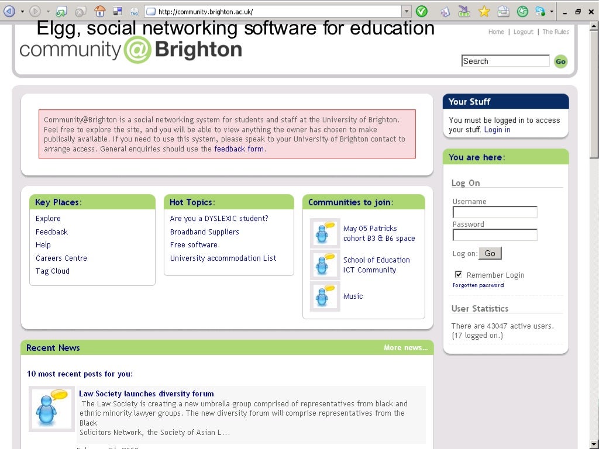Open the Home link in page header
The height and width of the screenshot is (449, 599).
(x=496, y=32)
